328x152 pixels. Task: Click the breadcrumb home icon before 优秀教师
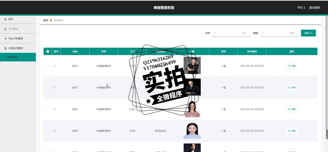[51, 20]
